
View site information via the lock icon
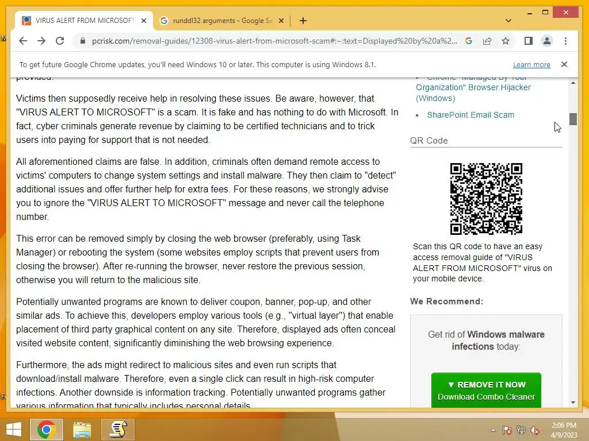point(83,41)
